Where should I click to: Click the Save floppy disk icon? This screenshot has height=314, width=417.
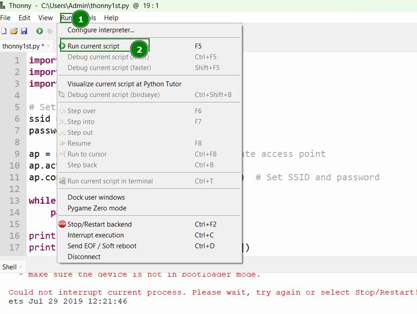point(24,31)
